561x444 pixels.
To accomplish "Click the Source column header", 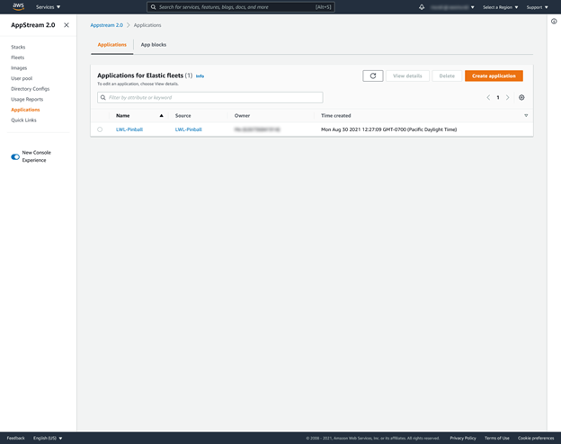I will (183, 116).
